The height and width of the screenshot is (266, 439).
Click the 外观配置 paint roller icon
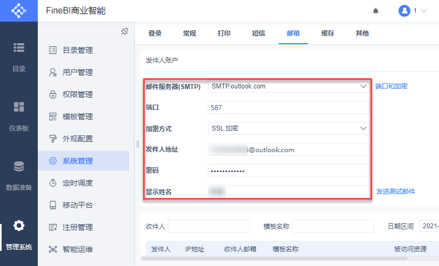(x=52, y=139)
